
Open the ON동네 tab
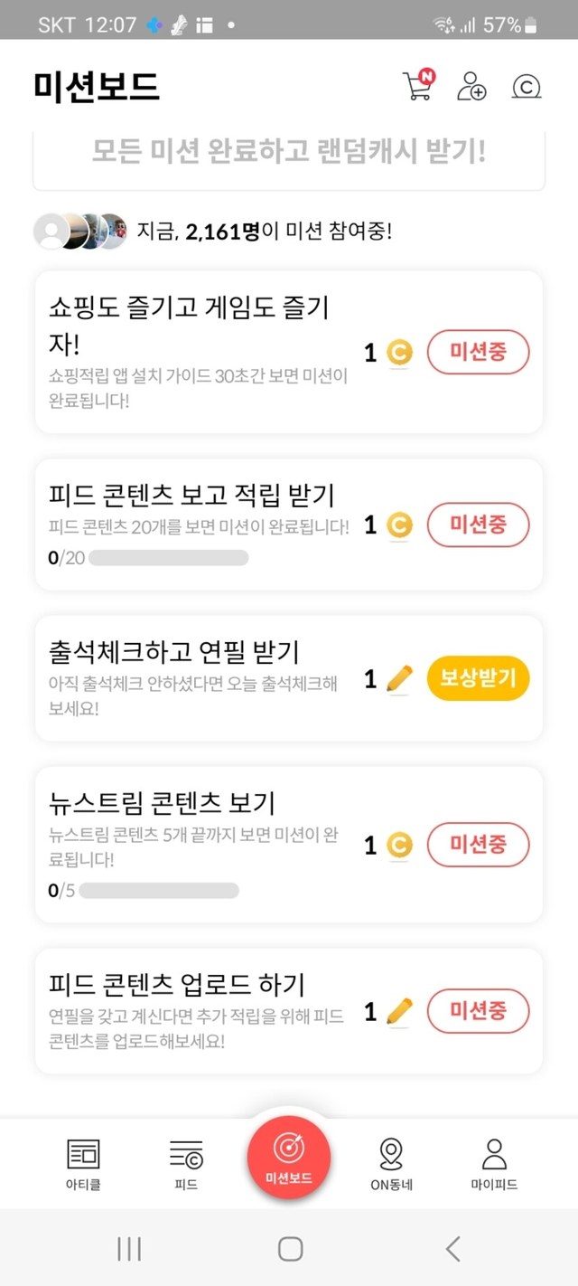click(391, 1163)
